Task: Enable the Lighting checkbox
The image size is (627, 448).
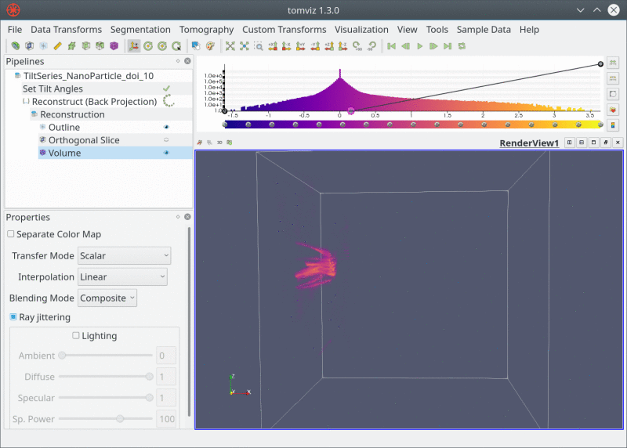Action: click(75, 335)
